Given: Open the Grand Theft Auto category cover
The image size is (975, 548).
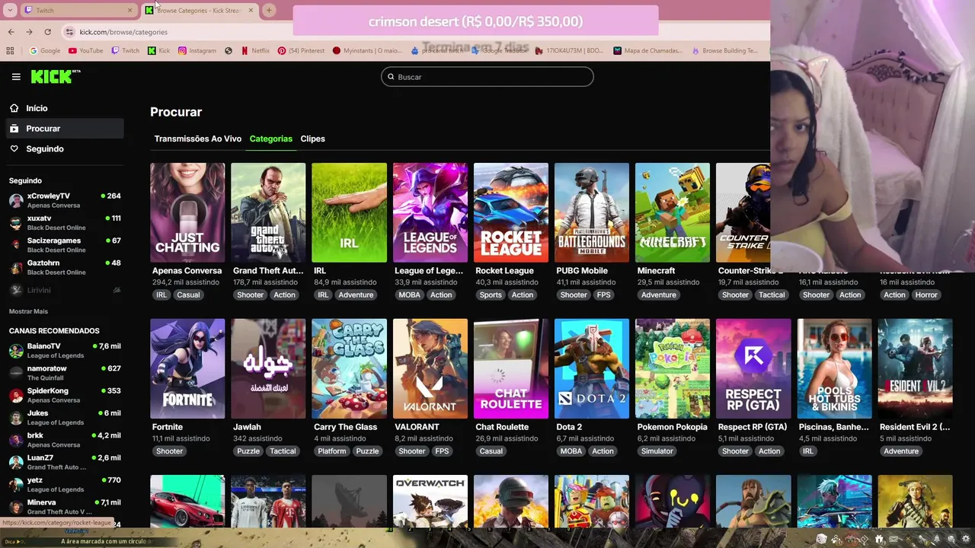Looking at the screenshot, I should [268, 212].
